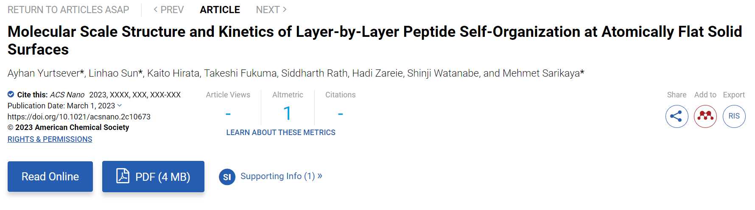Open Rights & Permissions link

click(50, 139)
